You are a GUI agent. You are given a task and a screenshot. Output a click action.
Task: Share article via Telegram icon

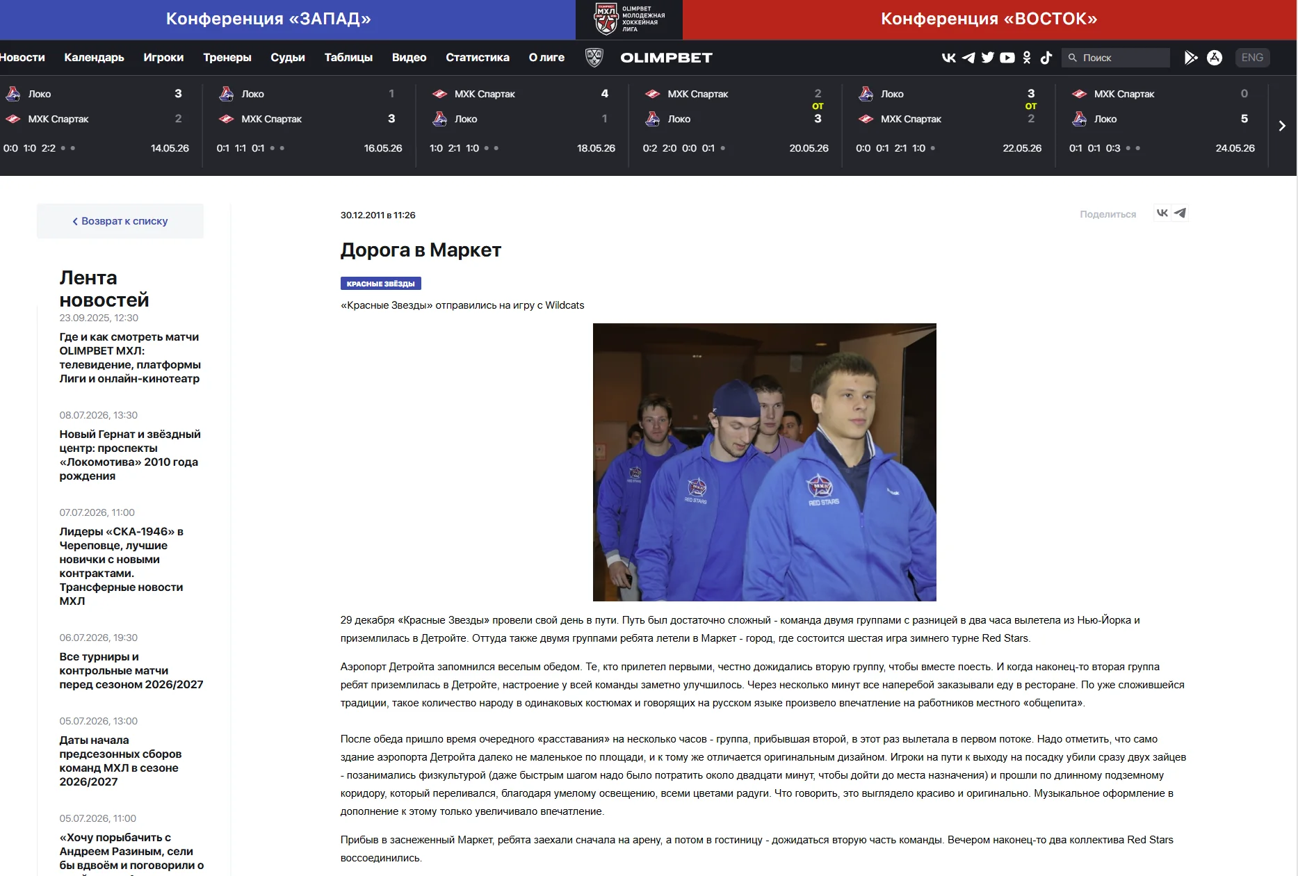tap(1180, 213)
